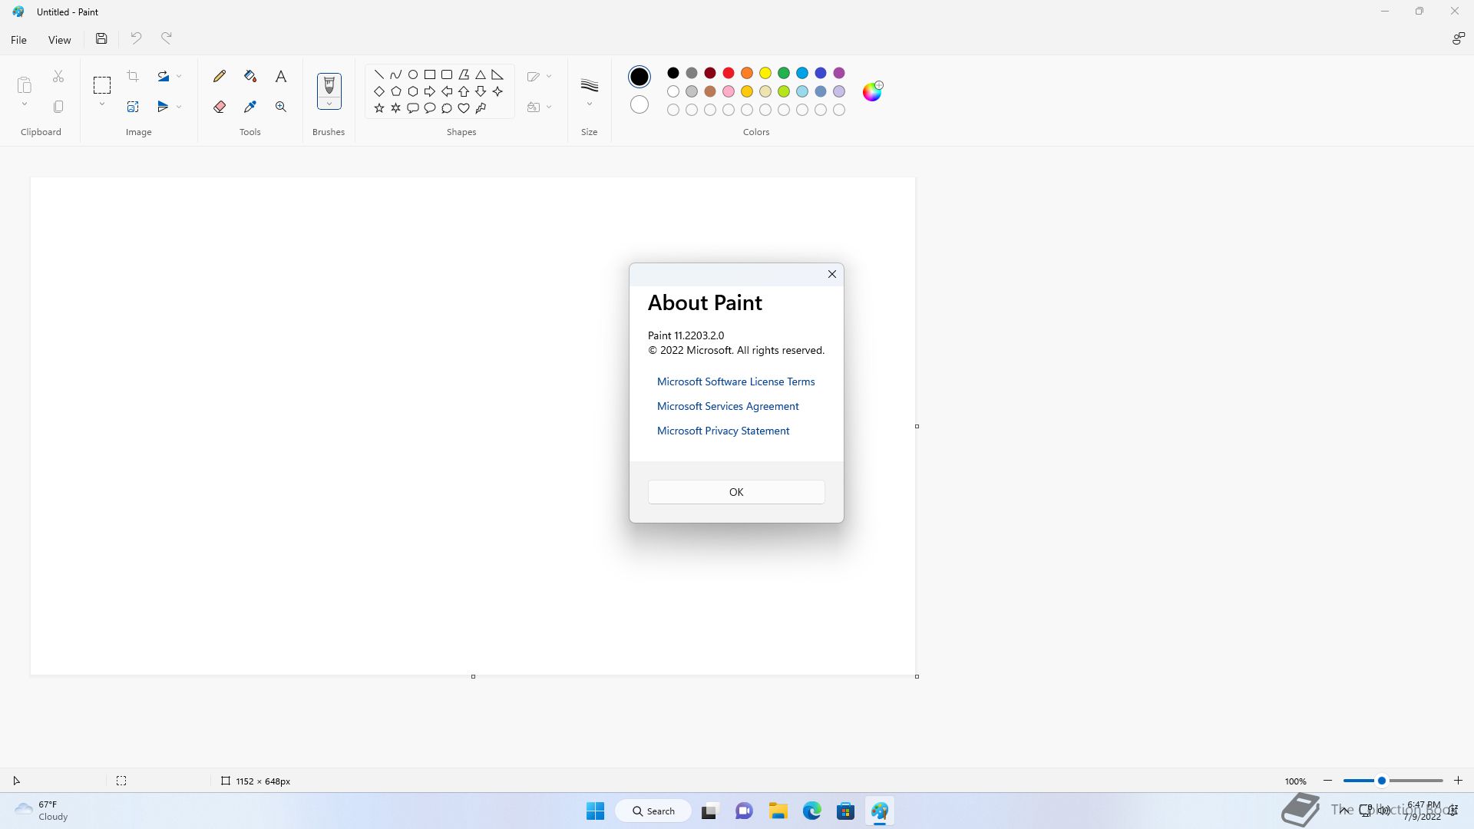Choose the Right arrow shape
The height and width of the screenshot is (829, 1474).
tap(430, 91)
